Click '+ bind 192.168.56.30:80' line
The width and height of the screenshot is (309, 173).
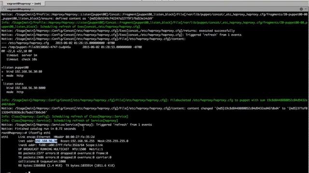(x=22, y=72)
